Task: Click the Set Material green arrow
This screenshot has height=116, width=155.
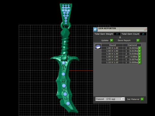Action: (x=142, y=99)
